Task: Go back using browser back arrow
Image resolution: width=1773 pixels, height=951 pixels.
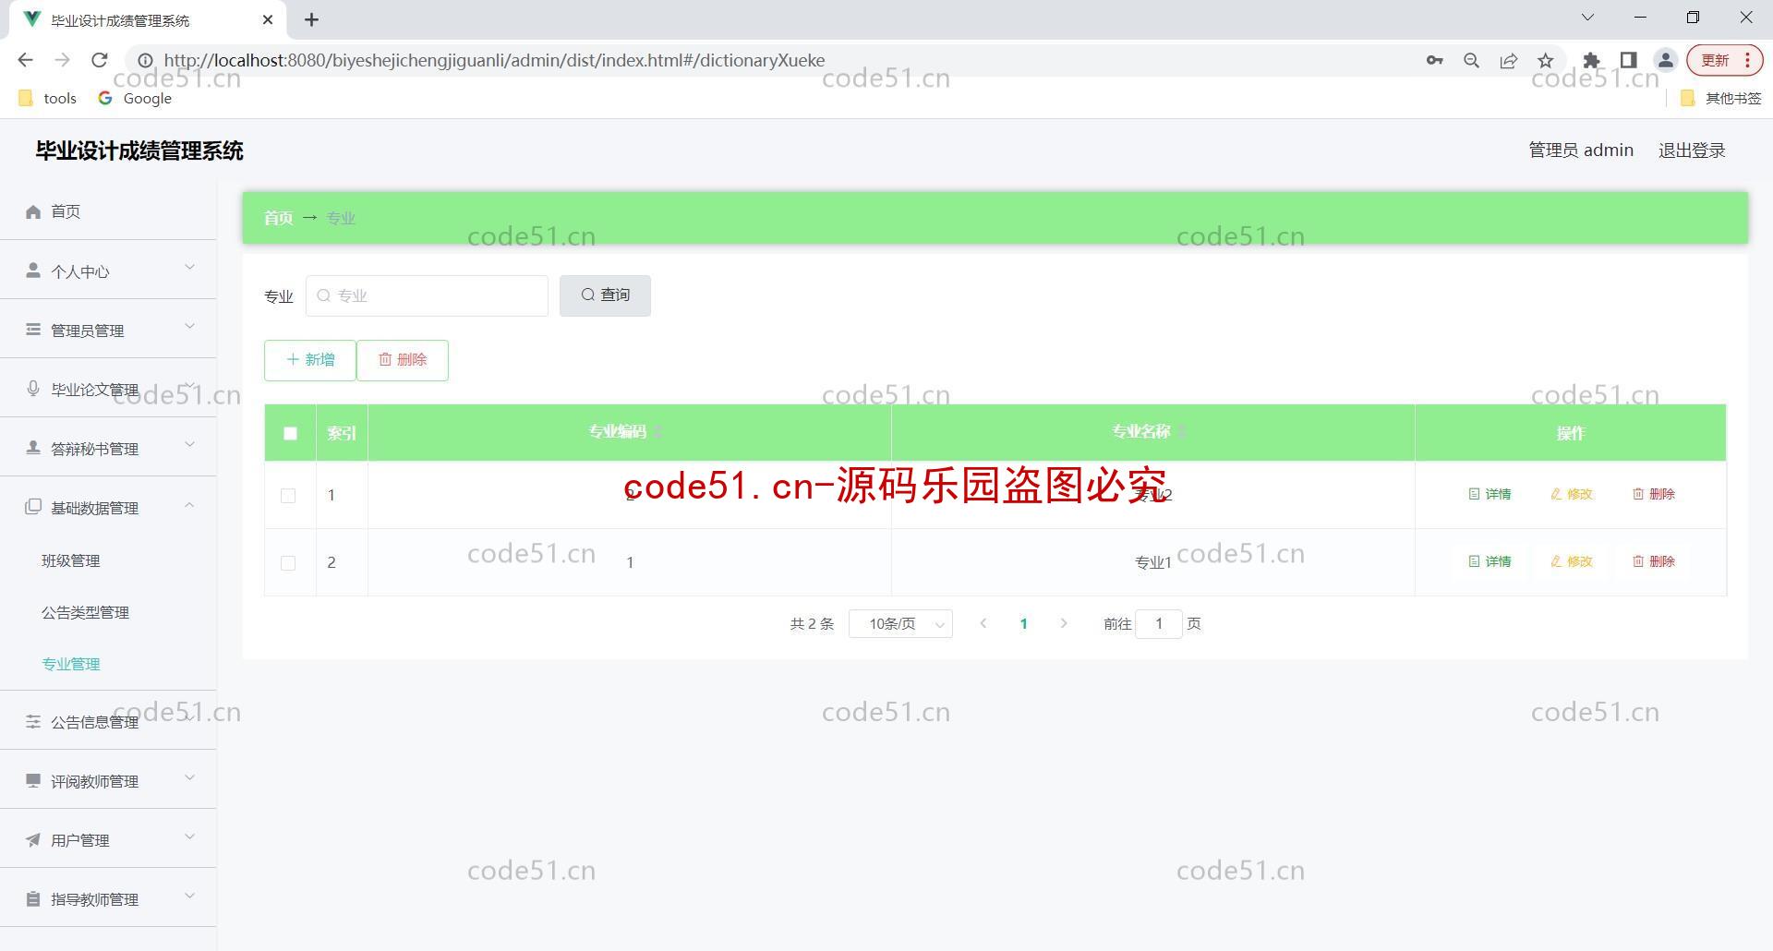Action: coord(26,60)
